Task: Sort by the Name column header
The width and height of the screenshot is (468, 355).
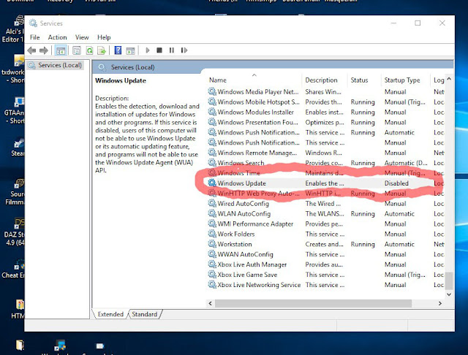Action: pyautogui.click(x=218, y=80)
